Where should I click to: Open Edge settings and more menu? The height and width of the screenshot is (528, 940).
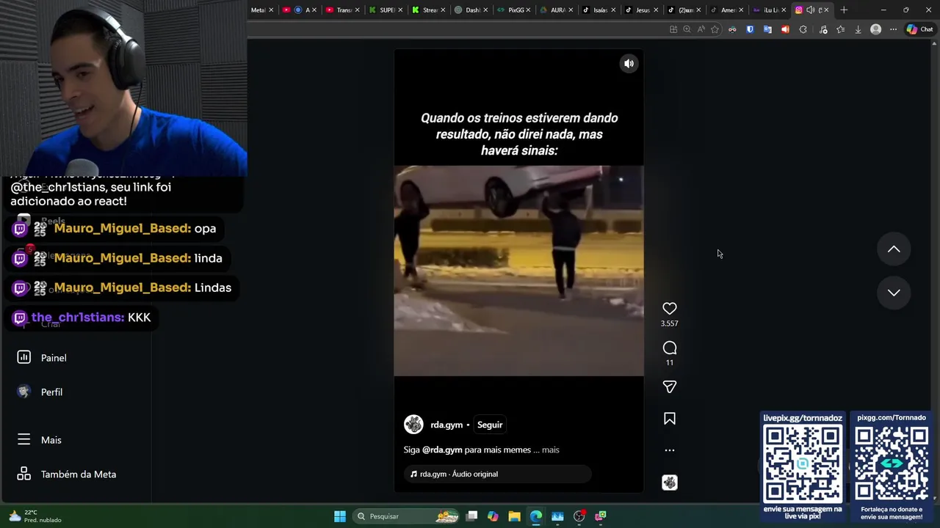coord(893,29)
